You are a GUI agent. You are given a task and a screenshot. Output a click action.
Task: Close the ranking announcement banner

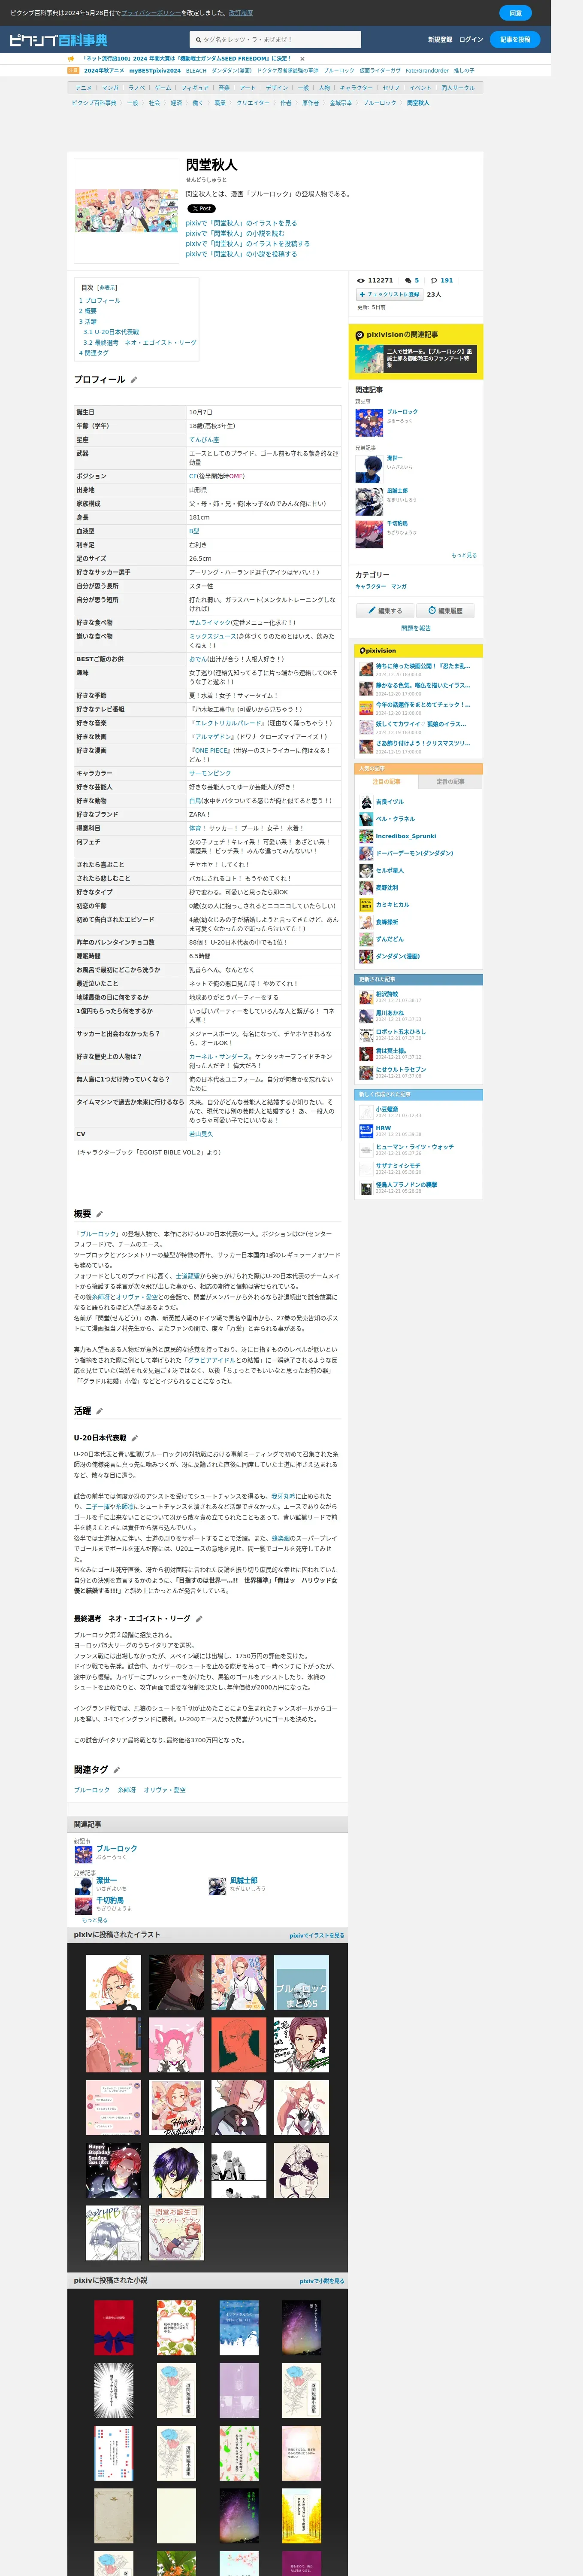(x=302, y=59)
